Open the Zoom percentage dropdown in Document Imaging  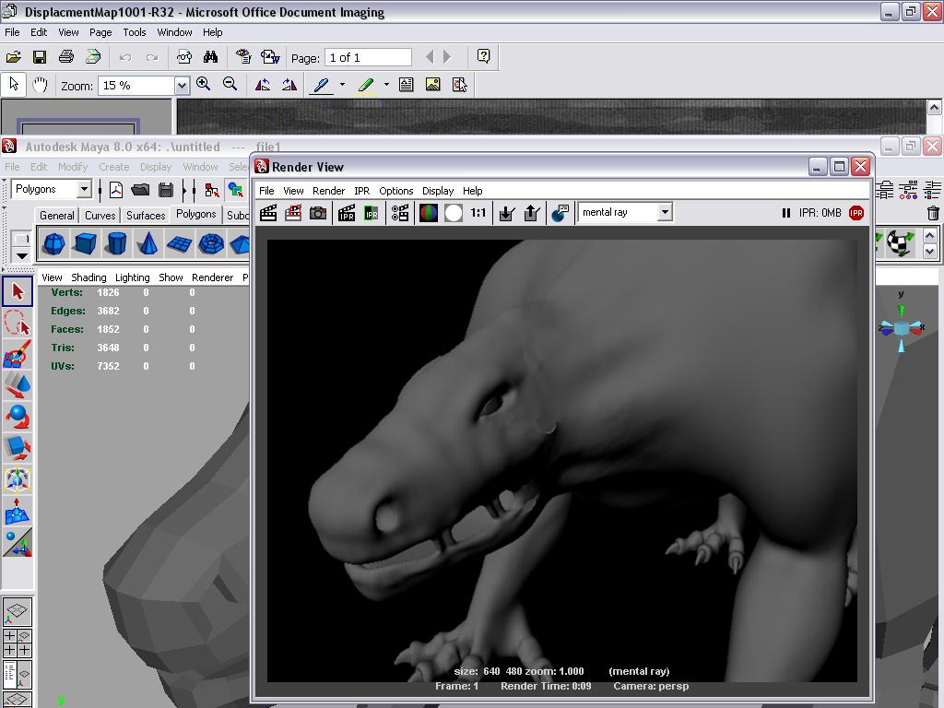183,84
